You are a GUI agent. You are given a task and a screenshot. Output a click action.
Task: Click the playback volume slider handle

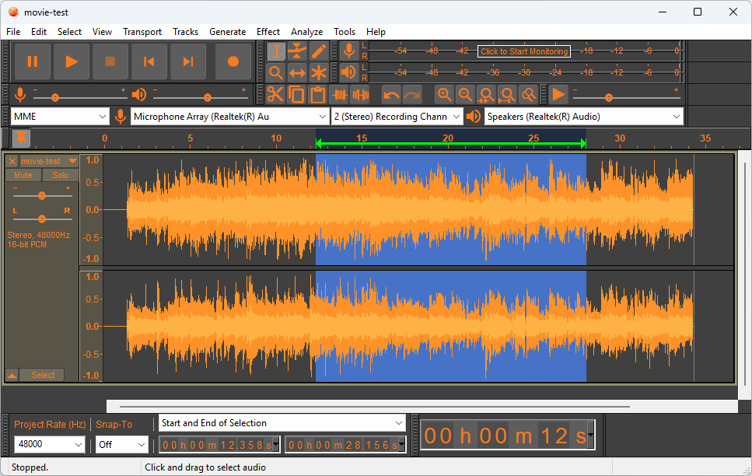point(207,97)
